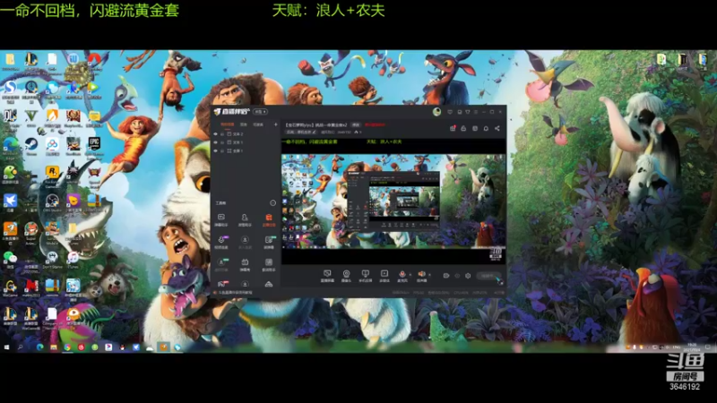This screenshot has height=403, width=717.
Task: Open the Epic Games Launcher desktop shortcut
Action: click(x=94, y=147)
